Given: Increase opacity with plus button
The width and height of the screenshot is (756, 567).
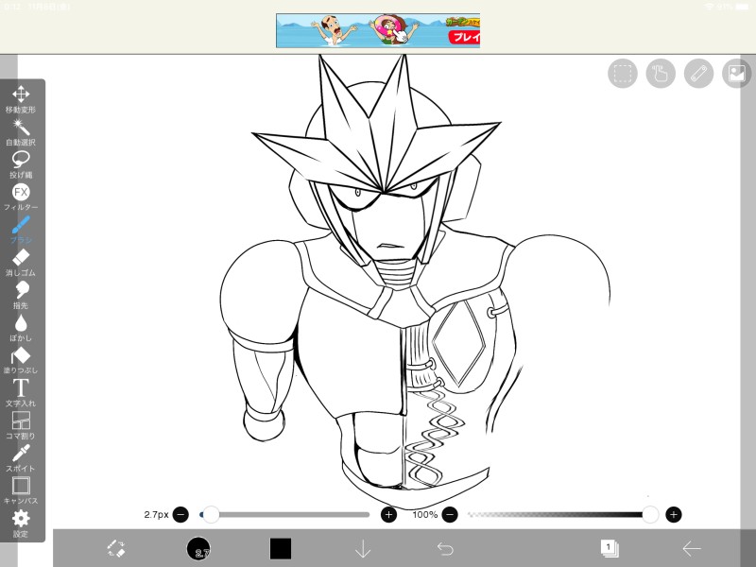Looking at the screenshot, I should coord(674,514).
